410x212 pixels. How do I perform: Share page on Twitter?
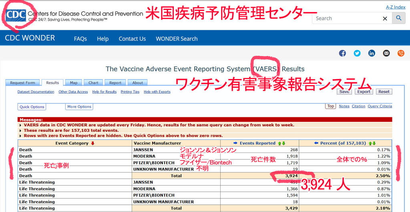pos(357,53)
